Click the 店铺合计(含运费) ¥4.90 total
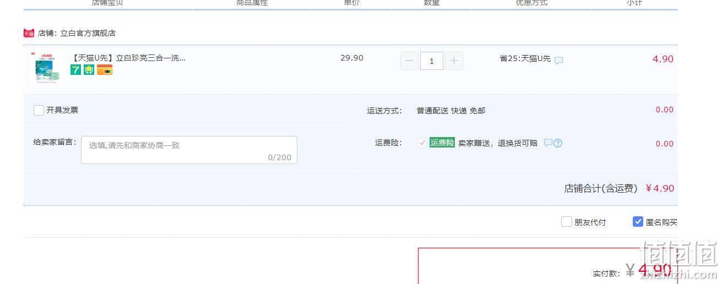Image resolution: width=722 pixels, height=284 pixels. 619,188
